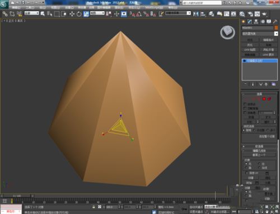The width and height of the screenshot is (280, 214).
Task: Toggle the Percent Snap icon
Action: (146, 14)
